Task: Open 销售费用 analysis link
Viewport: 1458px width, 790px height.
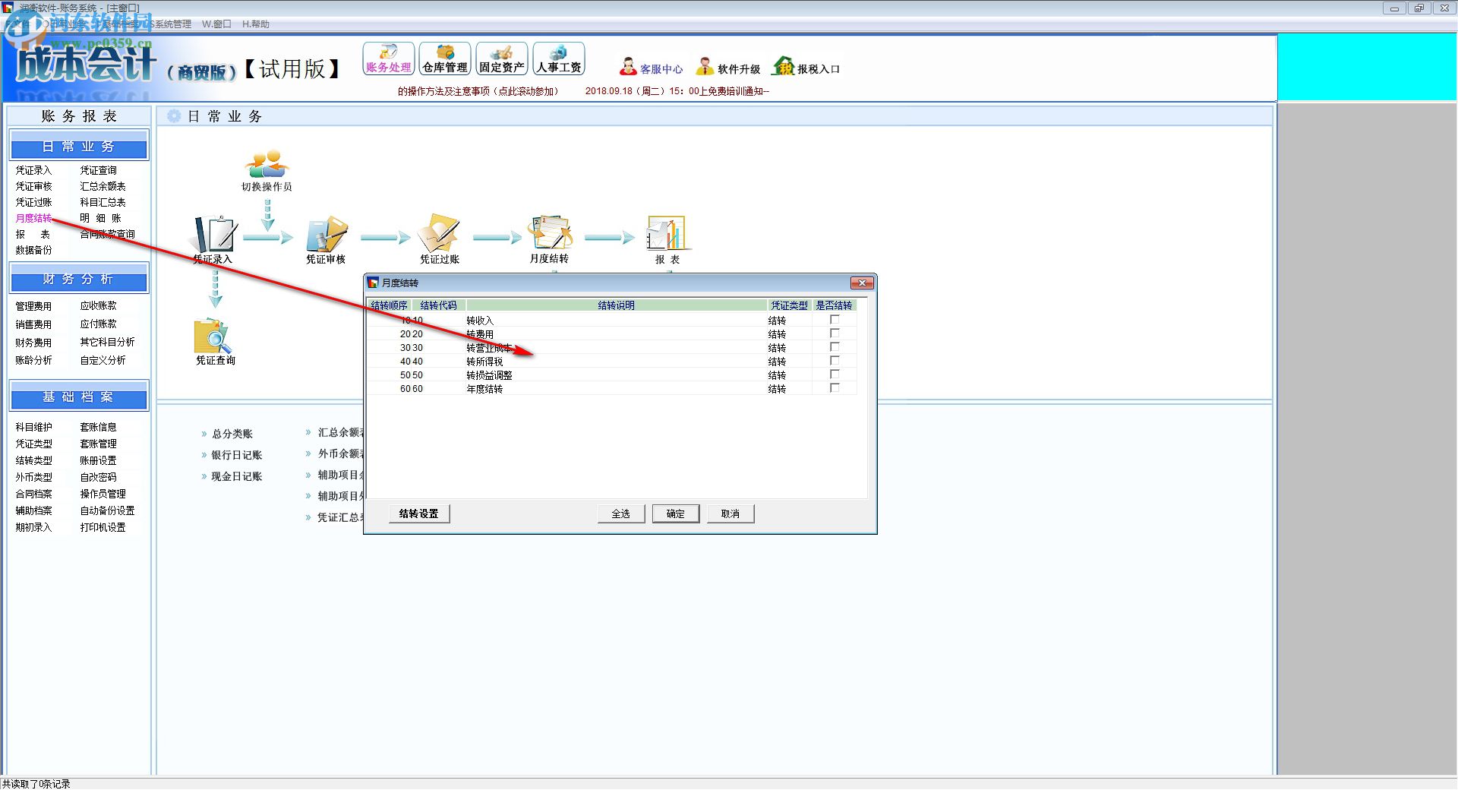Action: click(x=33, y=324)
